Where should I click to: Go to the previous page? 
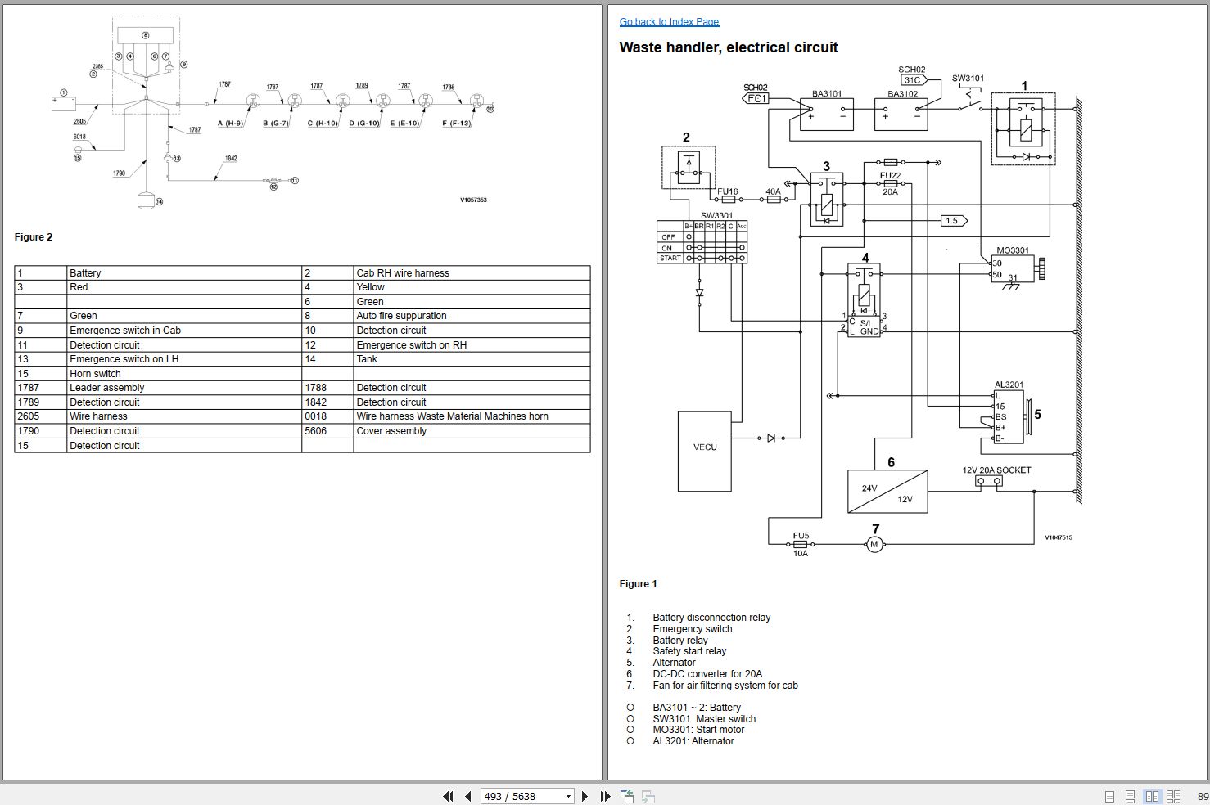467,796
